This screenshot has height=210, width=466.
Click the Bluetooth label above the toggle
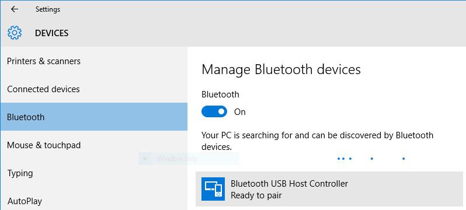tap(220, 94)
